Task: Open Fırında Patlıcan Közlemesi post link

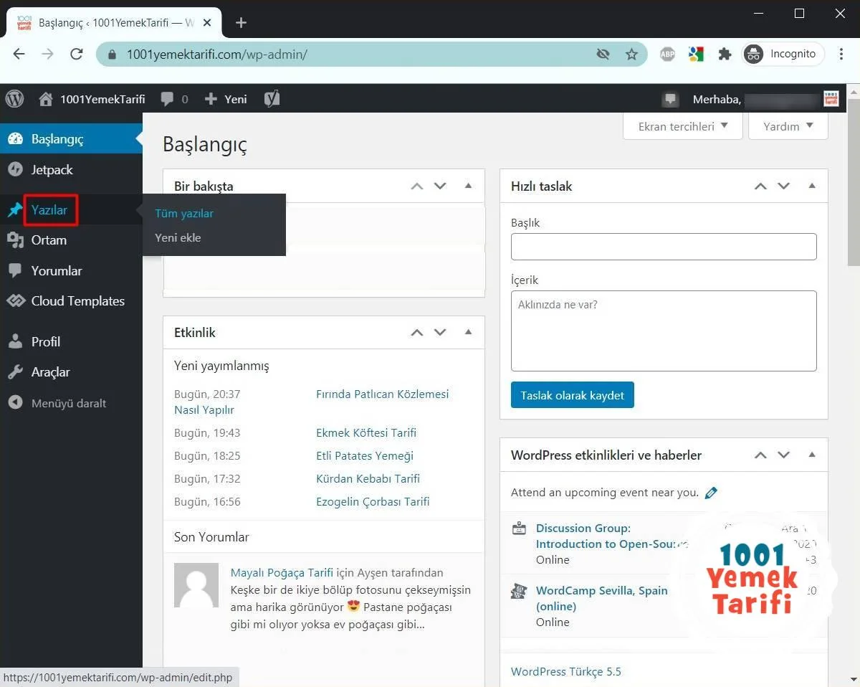Action: point(382,394)
